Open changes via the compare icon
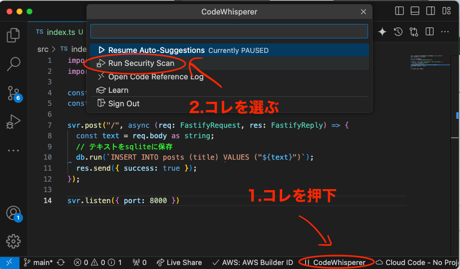460x269 pixels. coord(414,31)
